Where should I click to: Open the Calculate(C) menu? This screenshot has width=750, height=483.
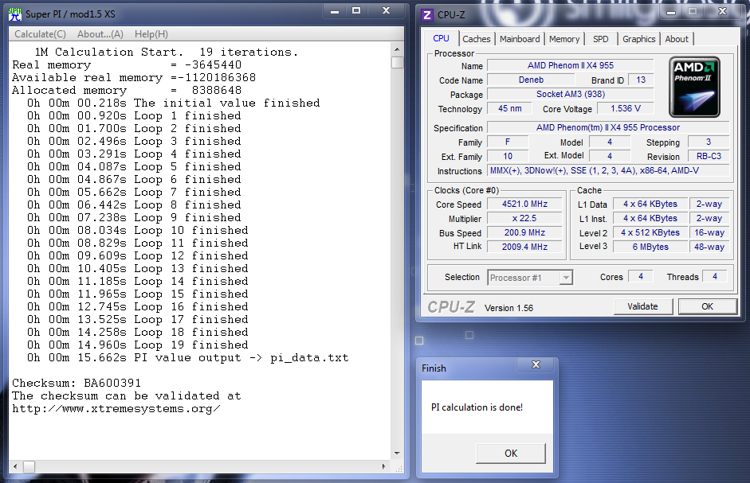(x=40, y=34)
